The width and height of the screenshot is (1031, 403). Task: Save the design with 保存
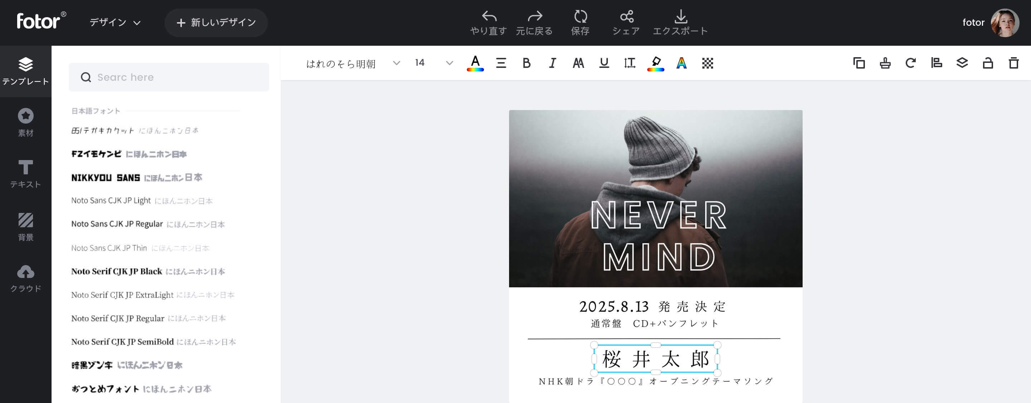click(580, 23)
